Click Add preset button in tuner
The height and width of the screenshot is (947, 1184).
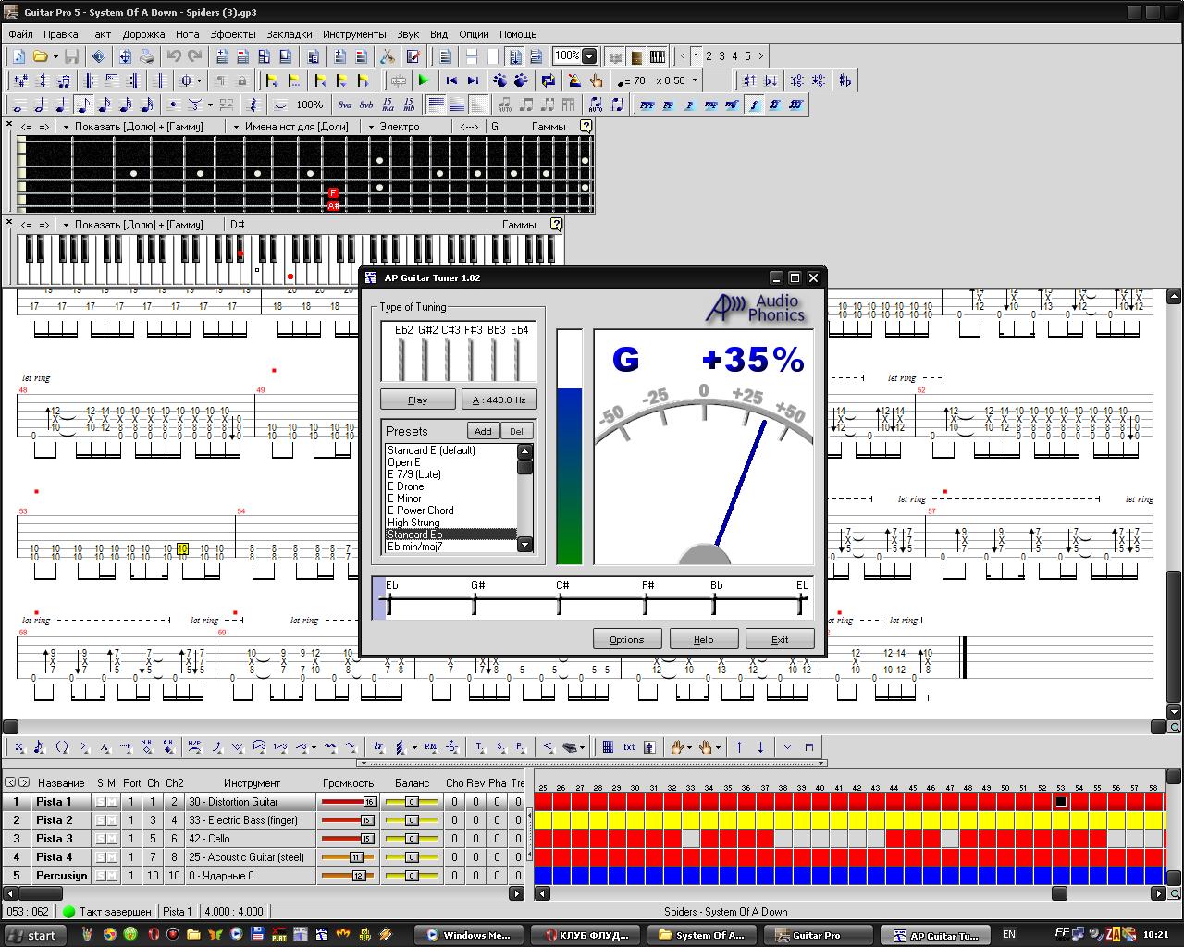483,431
